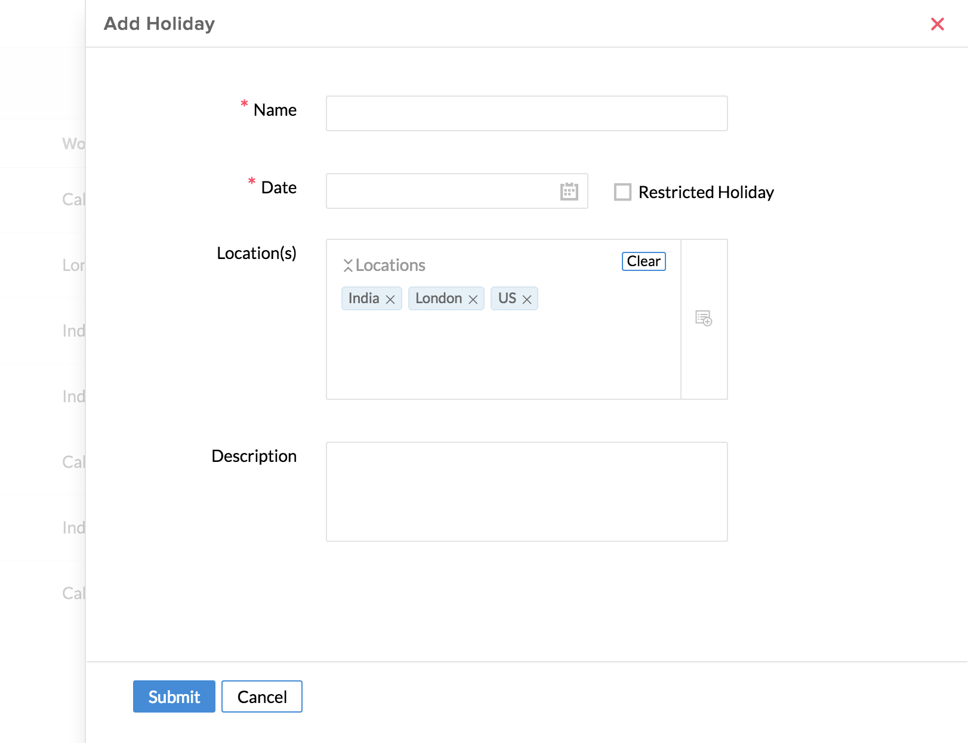This screenshot has width=968, height=743.
Task: Remove the US location tag
Action: point(526,300)
